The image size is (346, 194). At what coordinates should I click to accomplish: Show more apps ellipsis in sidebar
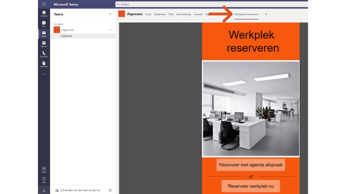click(x=44, y=74)
